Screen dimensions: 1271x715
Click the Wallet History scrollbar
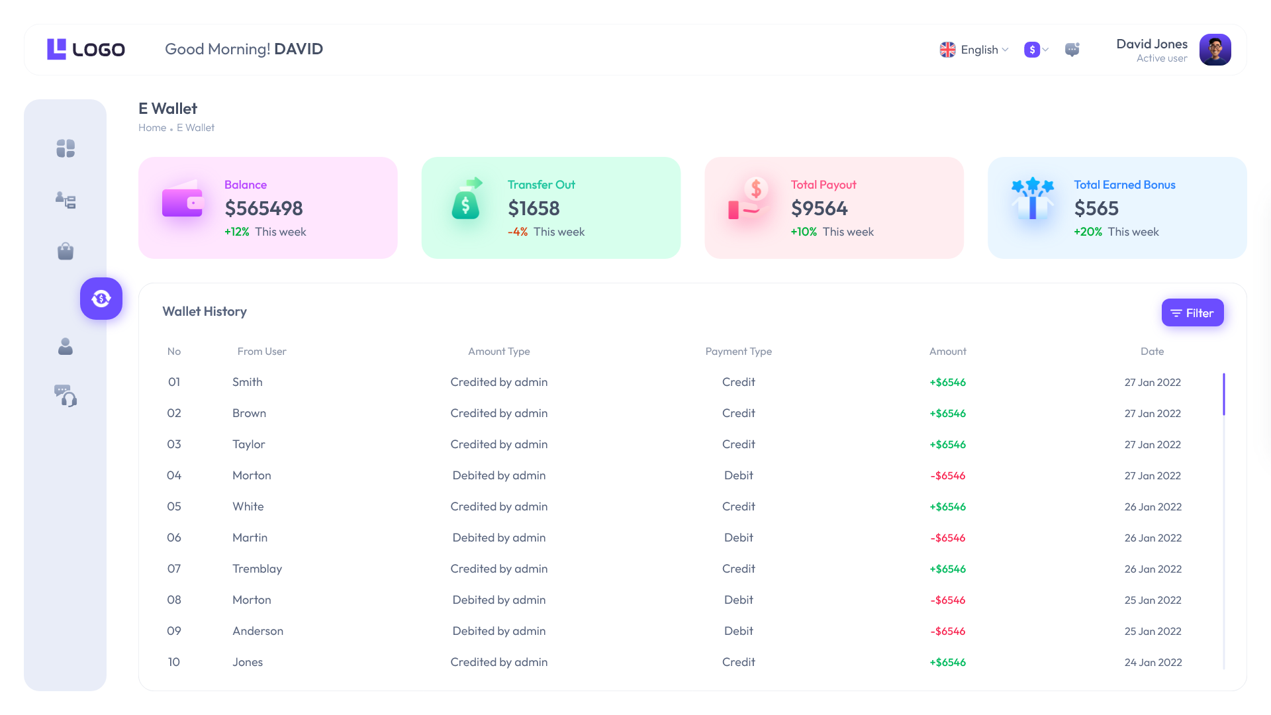[1224, 394]
